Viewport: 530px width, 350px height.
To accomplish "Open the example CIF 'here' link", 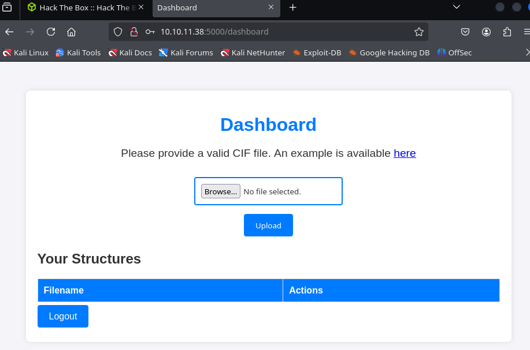I will [405, 153].
